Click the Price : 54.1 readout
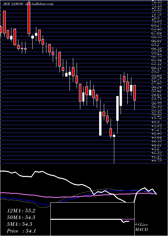Screen dimensions: 168x236 21,231
